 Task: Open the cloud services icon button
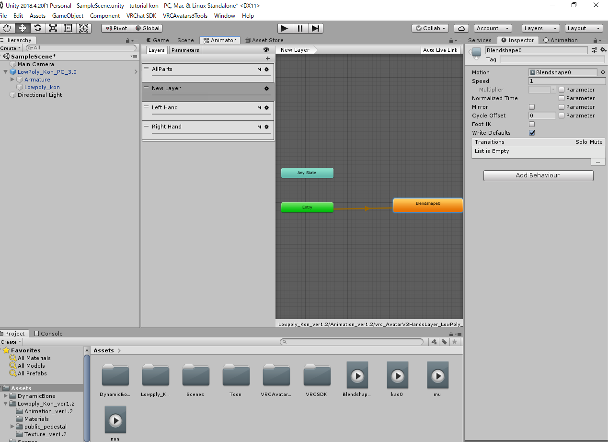coord(461,28)
